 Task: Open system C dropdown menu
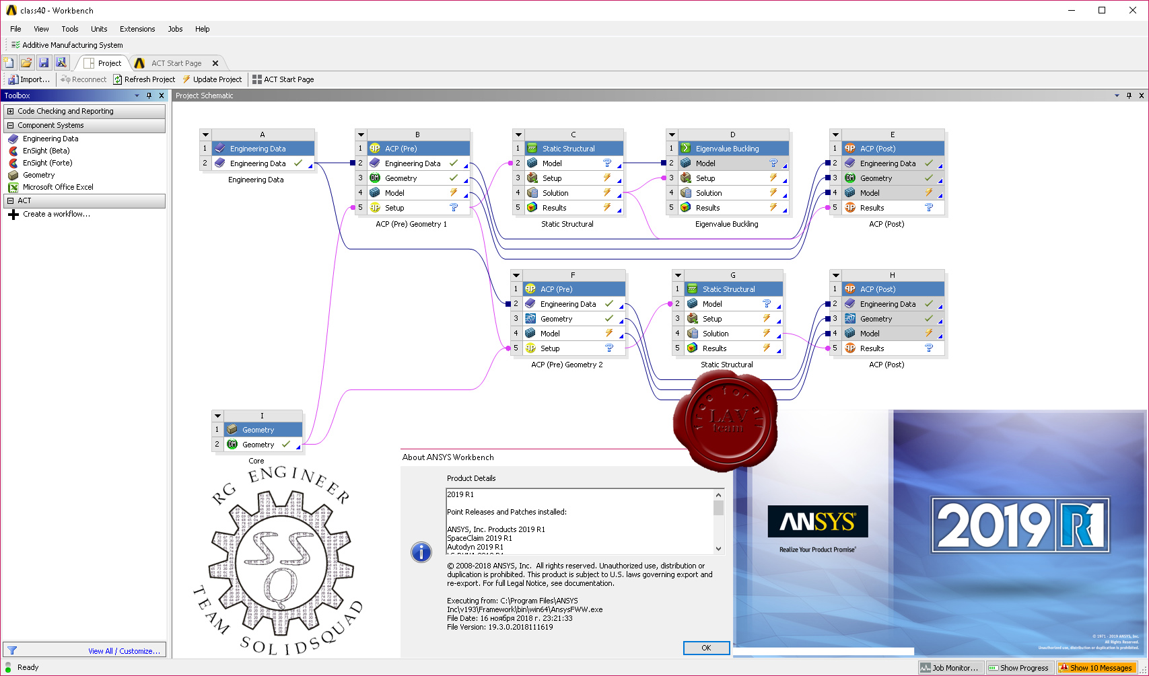[x=518, y=135]
